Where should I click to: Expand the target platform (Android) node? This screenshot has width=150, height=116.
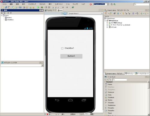tap(107, 25)
